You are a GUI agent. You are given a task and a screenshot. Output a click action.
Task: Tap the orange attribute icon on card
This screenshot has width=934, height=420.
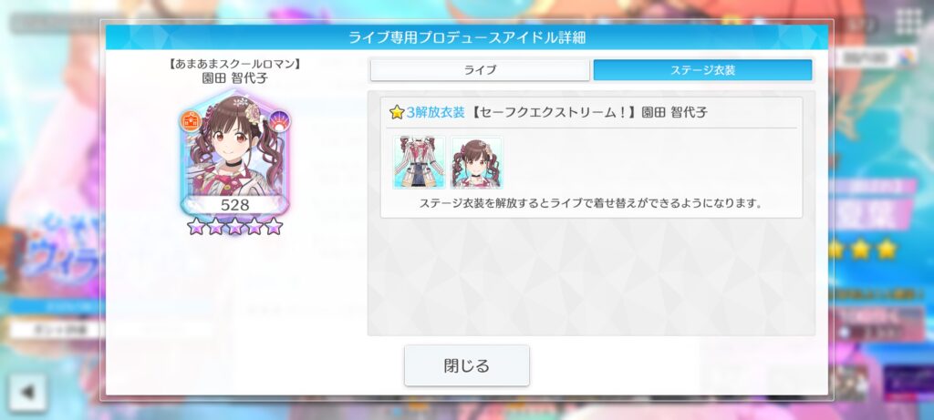coord(192,121)
